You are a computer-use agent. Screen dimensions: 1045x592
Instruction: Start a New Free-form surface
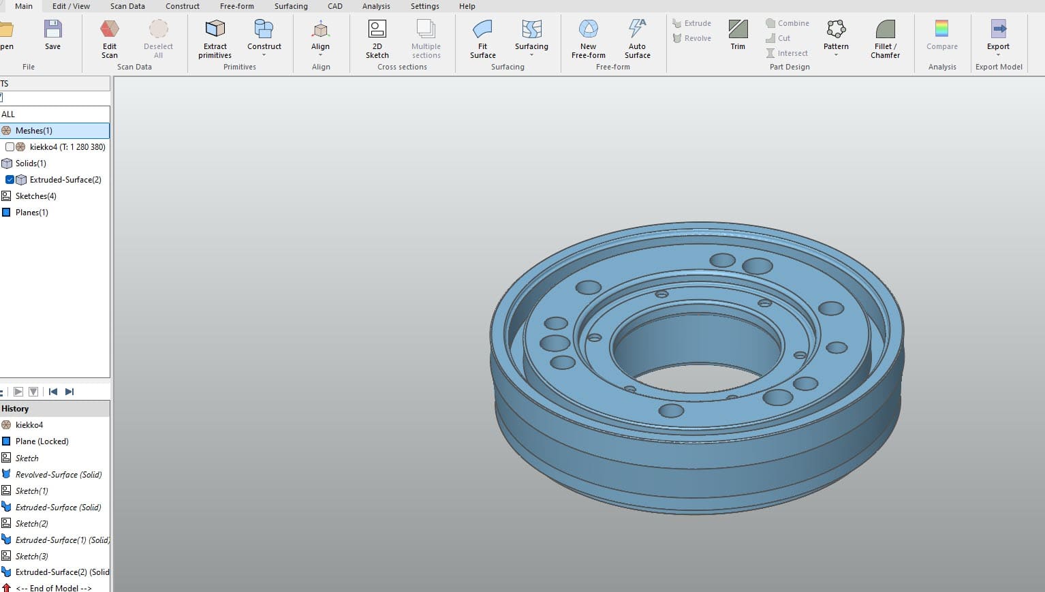(x=588, y=30)
